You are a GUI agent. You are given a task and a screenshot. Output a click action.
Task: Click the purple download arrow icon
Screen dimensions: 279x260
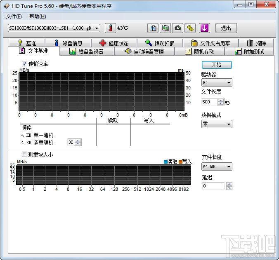tap(204, 28)
